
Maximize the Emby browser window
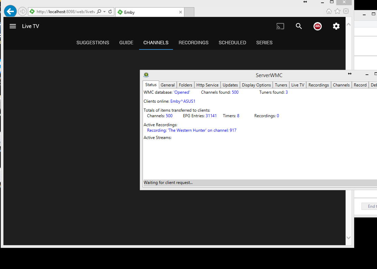click(332, 2)
